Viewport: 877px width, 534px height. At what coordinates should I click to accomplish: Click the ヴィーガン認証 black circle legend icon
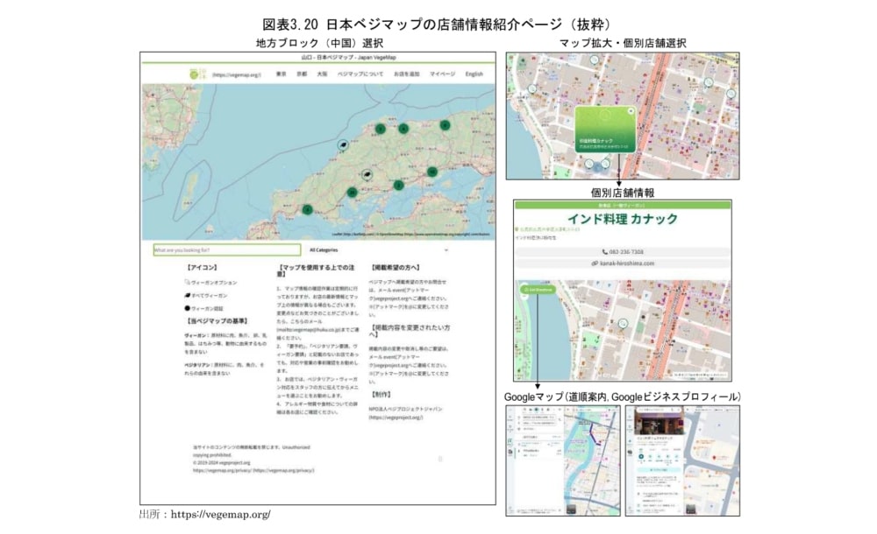188,308
